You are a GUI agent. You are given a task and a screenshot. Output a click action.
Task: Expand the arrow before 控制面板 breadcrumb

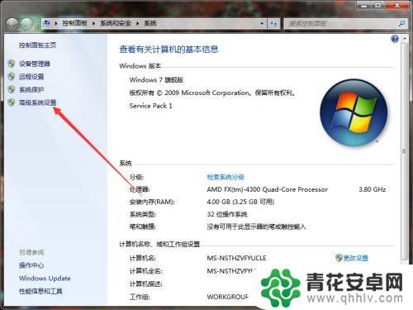coord(56,23)
